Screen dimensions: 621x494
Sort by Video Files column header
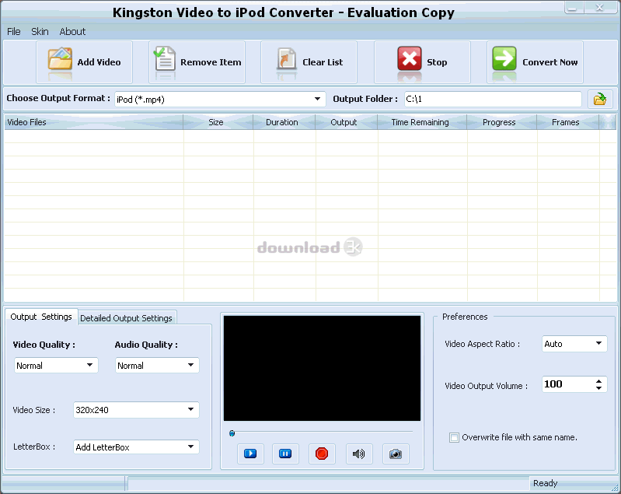pos(94,122)
